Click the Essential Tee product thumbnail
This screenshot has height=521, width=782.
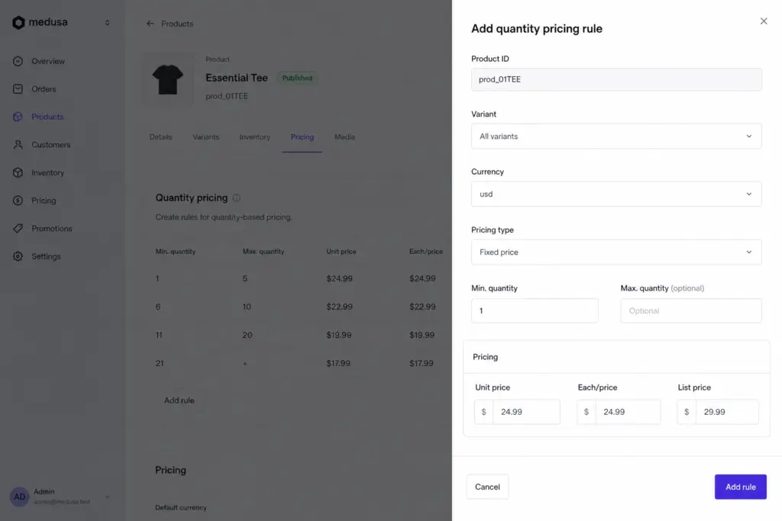point(167,79)
